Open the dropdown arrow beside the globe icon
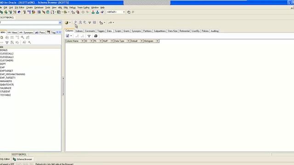The height and width of the screenshot is (165, 294). point(70,22)
